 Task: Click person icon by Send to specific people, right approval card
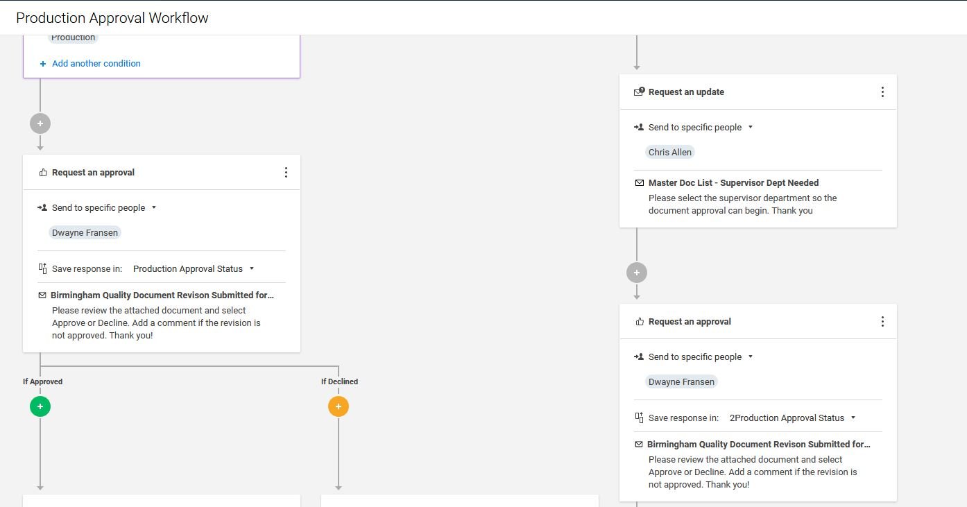[639, 356]
